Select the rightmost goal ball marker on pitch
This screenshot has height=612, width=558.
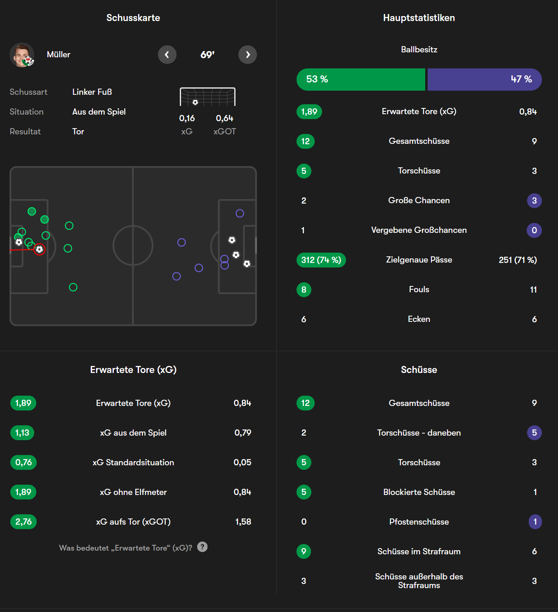(247, 264)
